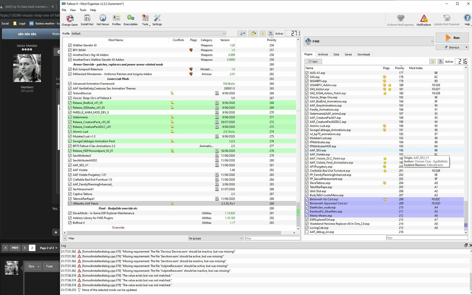
Task: Sort the mod list by the Priority column header
Action: pos(271,40)
